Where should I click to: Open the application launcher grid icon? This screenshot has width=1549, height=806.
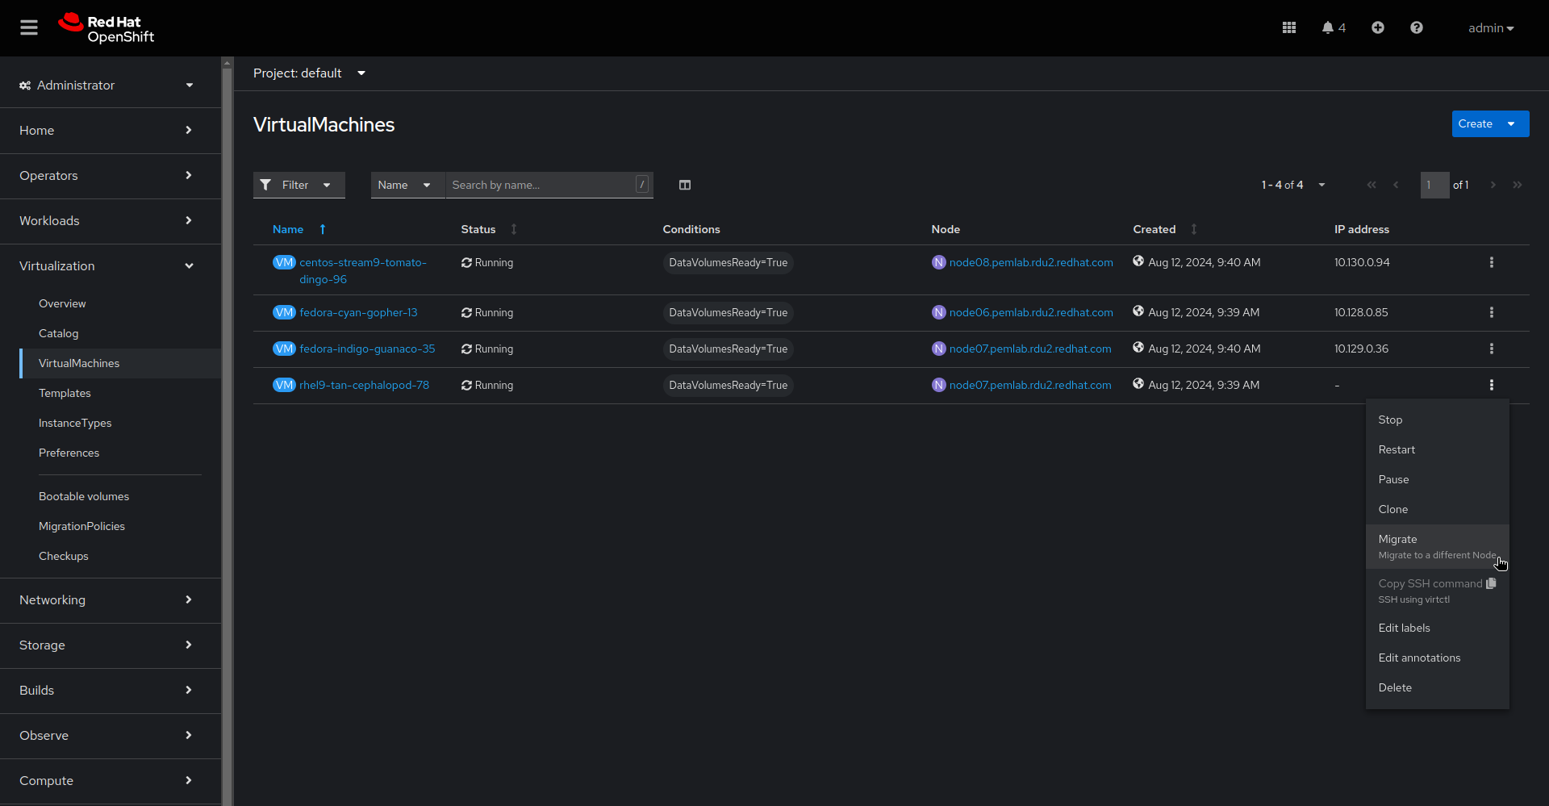pos(1288,27)
